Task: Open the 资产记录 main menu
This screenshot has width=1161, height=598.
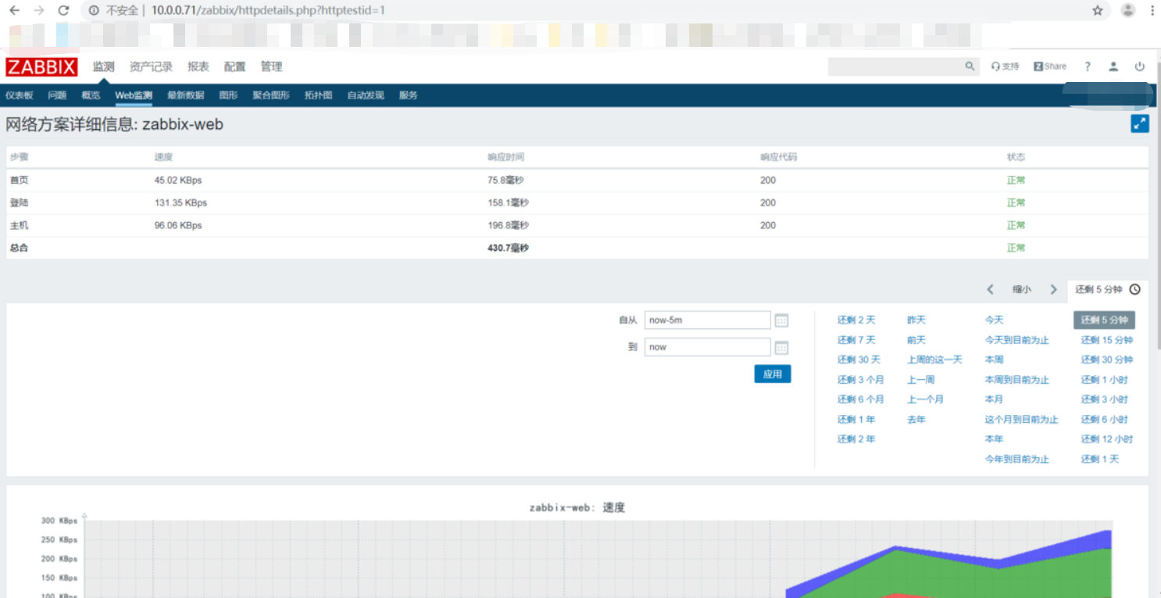Action: (x=151, y=66)
